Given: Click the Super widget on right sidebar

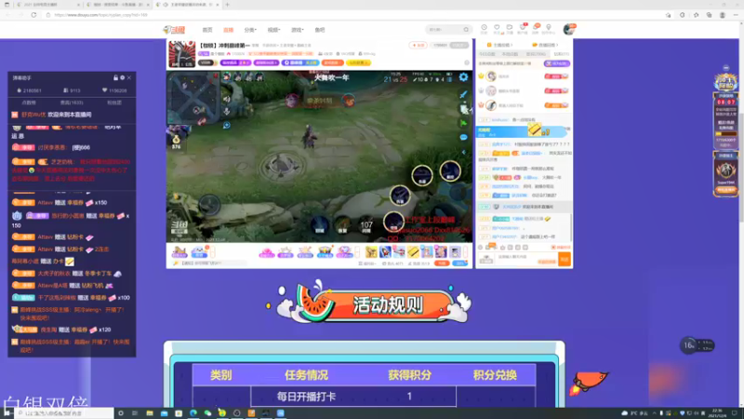Looking at the screenshot, I should (x=725, y=173).
